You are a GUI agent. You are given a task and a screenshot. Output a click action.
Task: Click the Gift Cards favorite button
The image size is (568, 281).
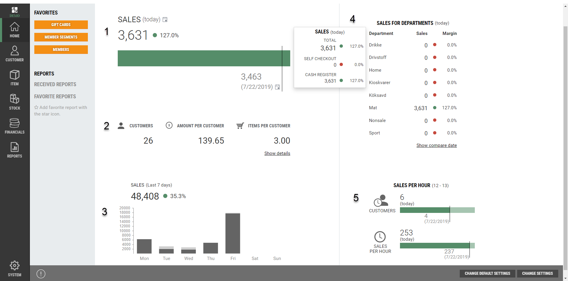[61, 25]
